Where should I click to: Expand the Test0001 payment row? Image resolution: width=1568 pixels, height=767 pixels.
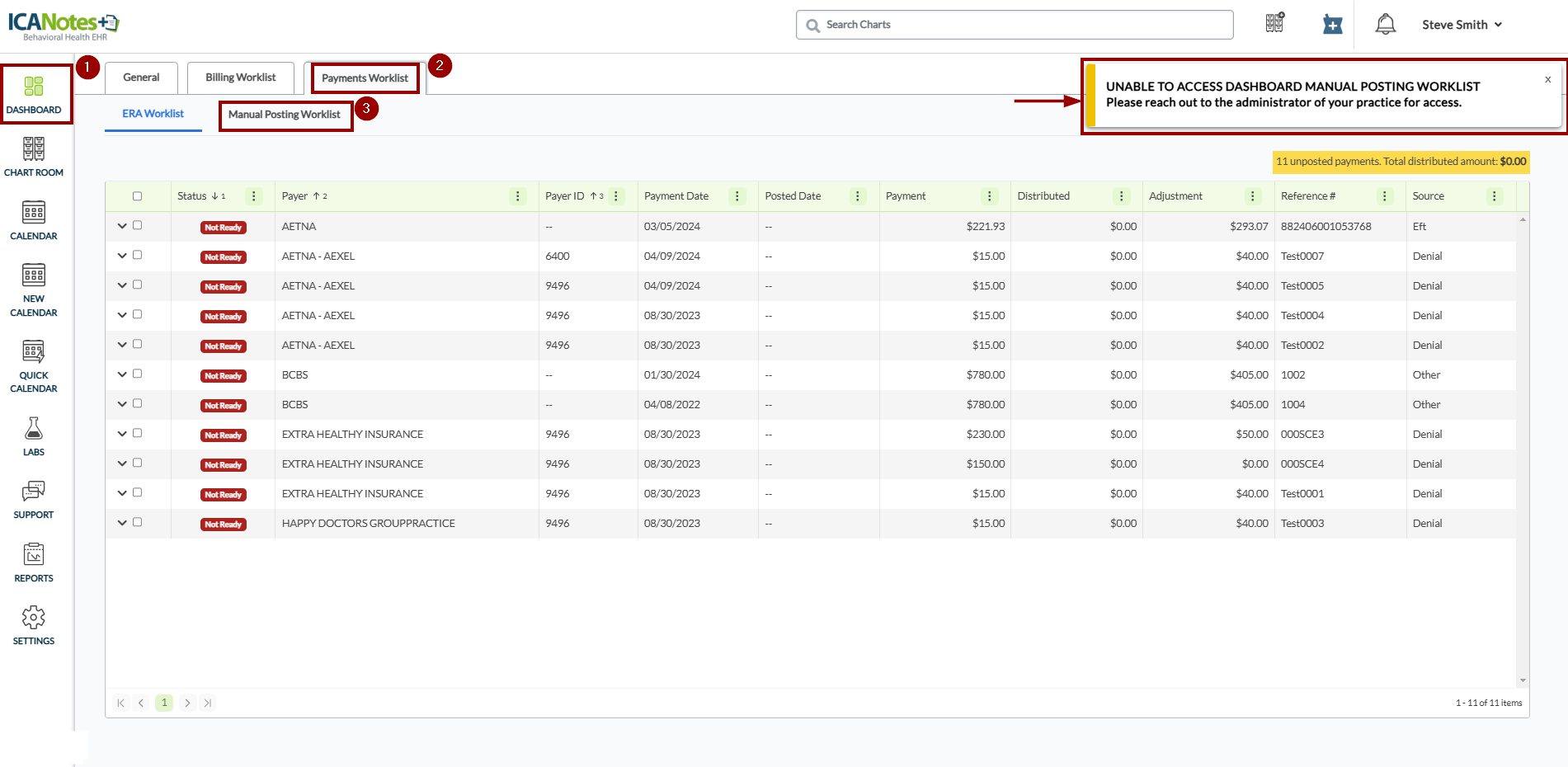coord(122,493)
